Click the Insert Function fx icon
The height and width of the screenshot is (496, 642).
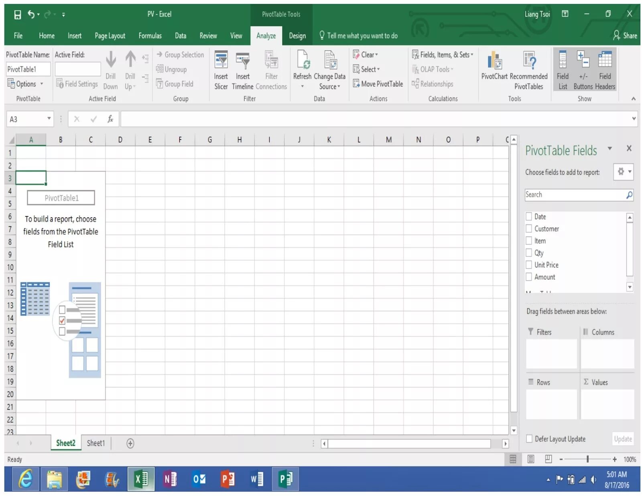110,119
